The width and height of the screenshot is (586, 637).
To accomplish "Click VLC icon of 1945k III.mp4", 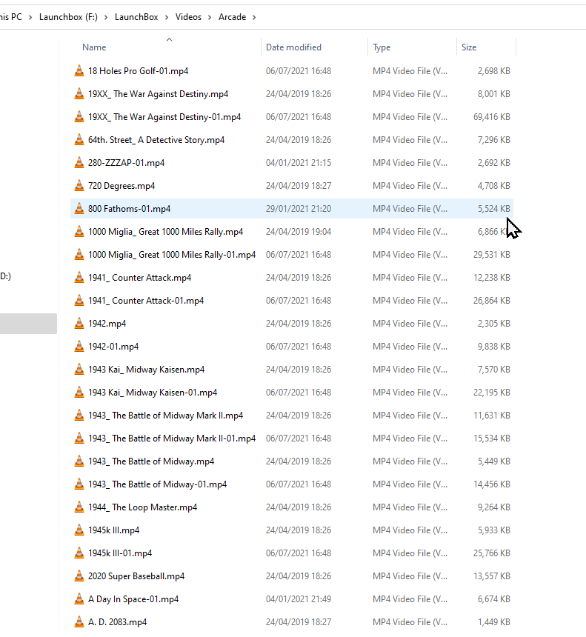I will pos(79,530).
